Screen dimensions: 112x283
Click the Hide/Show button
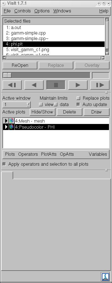click(42, 112)
